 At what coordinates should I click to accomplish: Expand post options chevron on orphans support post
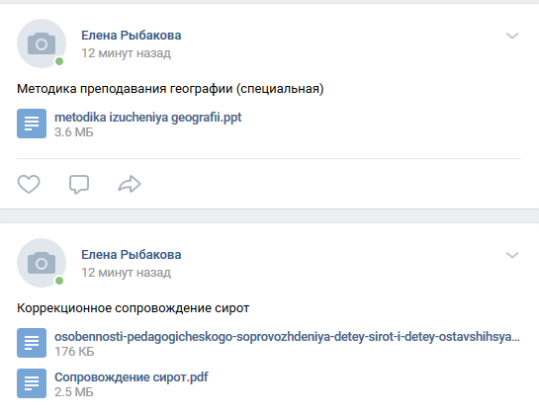(512, 255)
